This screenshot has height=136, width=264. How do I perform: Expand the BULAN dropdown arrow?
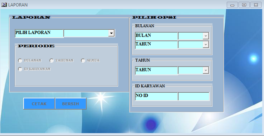(x=206, y=36)
